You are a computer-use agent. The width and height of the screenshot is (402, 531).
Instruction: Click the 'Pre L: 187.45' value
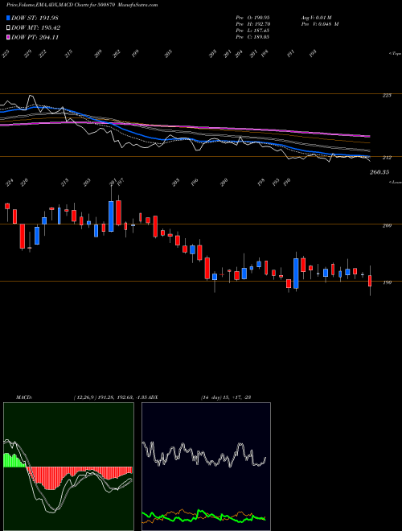point(252,31)
